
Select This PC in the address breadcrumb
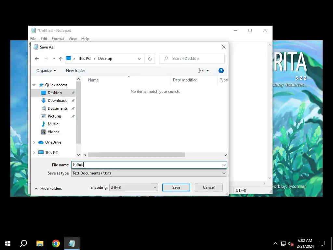(x=84, y=59)
